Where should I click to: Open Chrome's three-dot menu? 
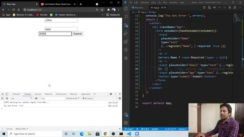point(119,10)
